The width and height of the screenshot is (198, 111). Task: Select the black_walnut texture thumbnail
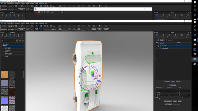(12, 92)
